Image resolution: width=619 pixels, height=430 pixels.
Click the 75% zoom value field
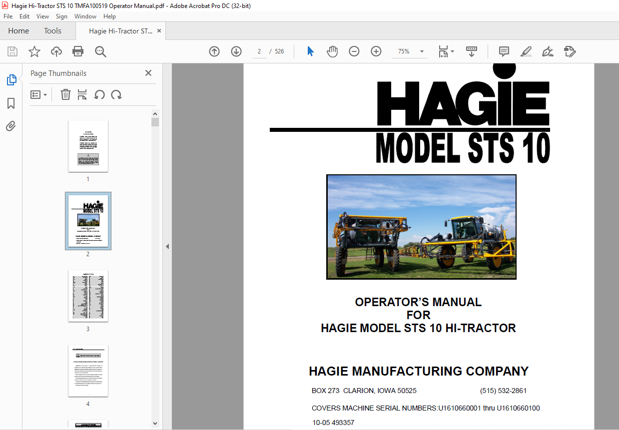[404, 51]
